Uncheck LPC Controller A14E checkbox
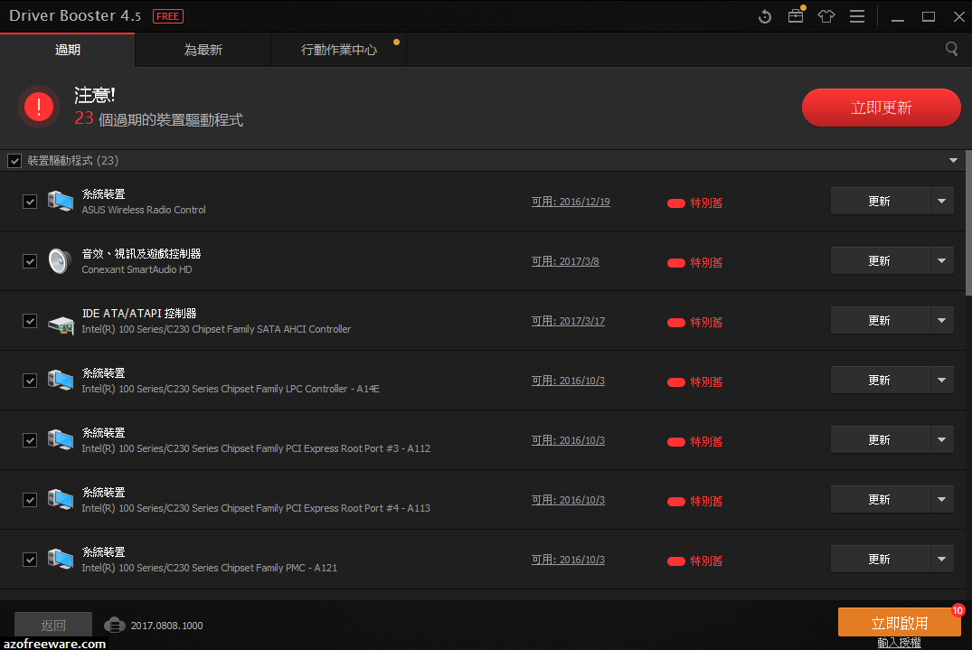 click(x=30, y=381)
